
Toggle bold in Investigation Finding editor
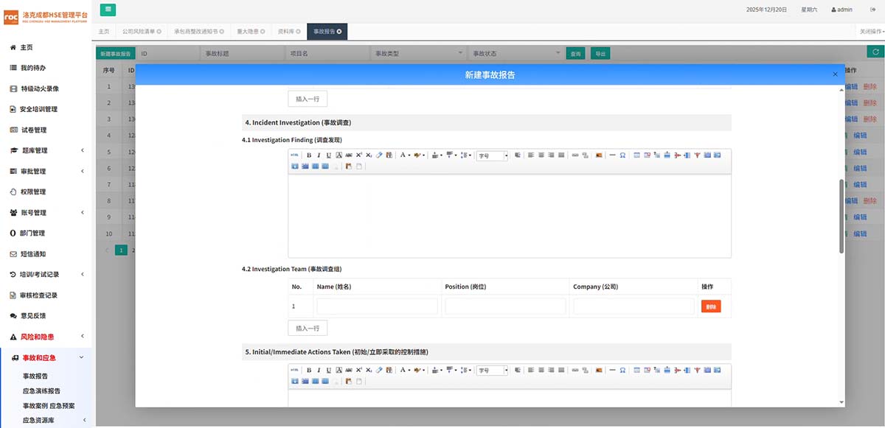(x=309, y=155)
